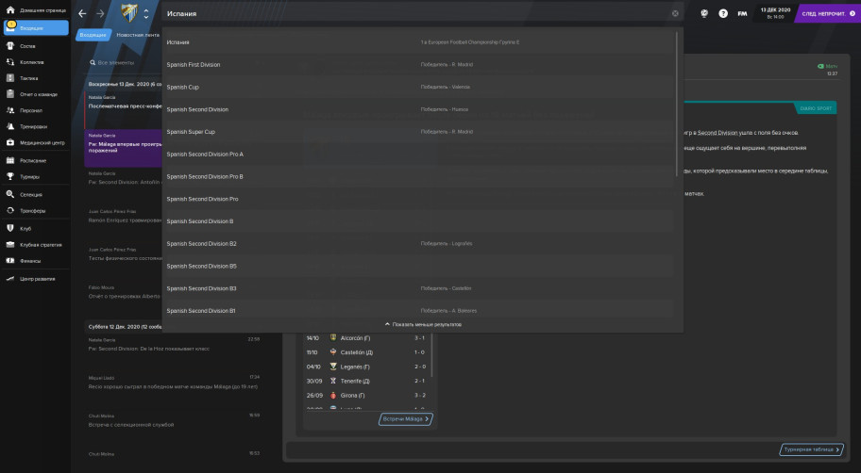Image resolution: width=861 pixels, height=473 pixels.
Task: Open the Домашняя страница home icon
Action: tap(10, 10)
